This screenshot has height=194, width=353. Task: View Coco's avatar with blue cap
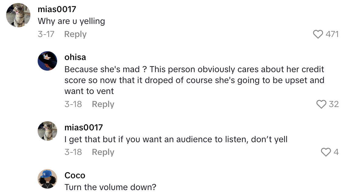point(47,179)
